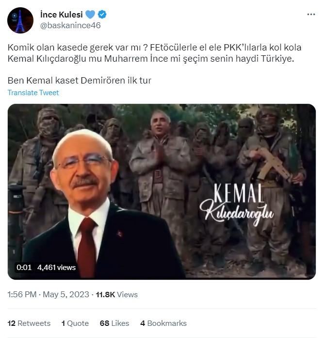
Task: Click the Kemal Kılıçdaroğlu title overlay in the video
Action: (x=237, y=203)
